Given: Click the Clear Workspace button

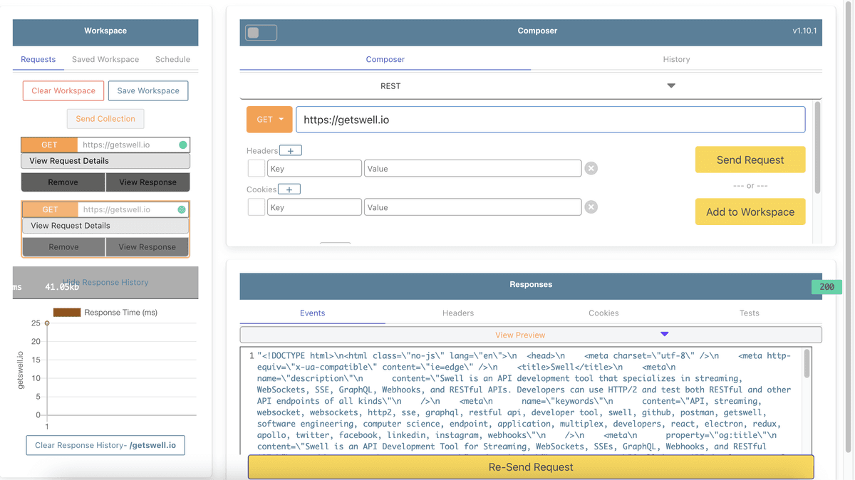Looking at the screenshot, I should point(63,90).
